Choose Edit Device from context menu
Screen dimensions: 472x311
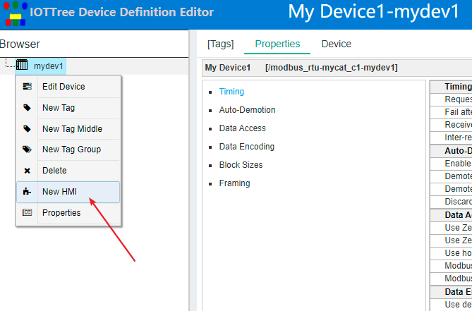tap(68, 87)
